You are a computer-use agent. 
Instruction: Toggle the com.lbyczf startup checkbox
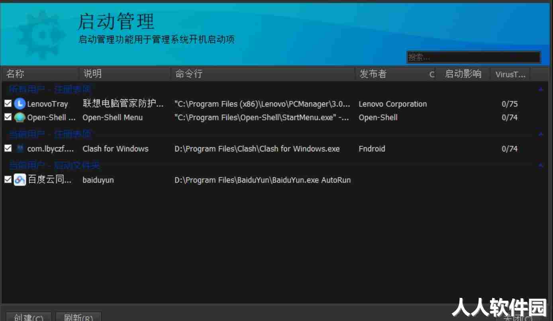(x=8, y=149)
